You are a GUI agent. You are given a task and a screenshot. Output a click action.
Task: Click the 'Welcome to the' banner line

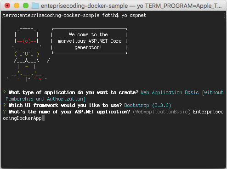pos(88,34)
